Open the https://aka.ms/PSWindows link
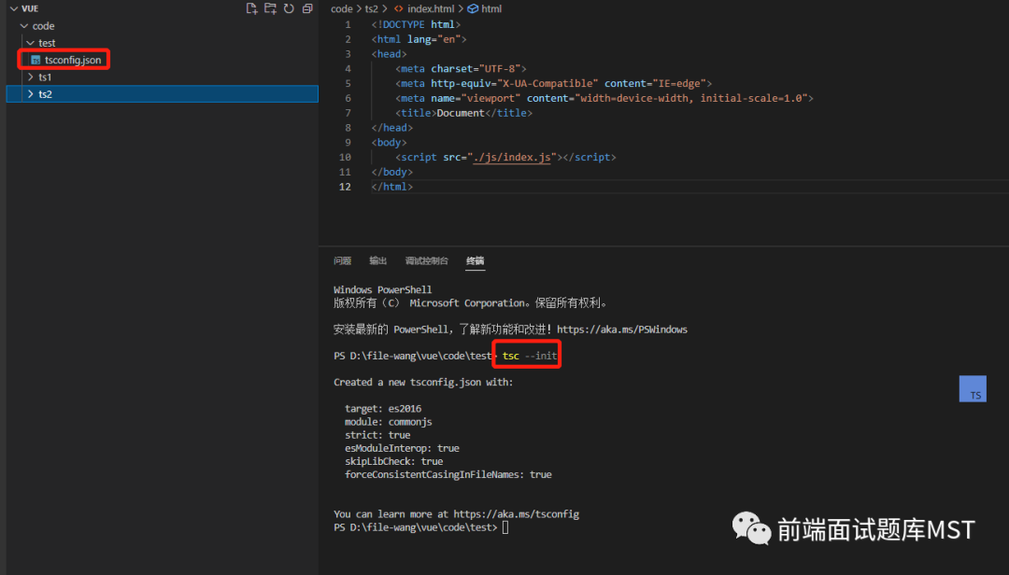1009x575 pixels. (x=621, y=330)
